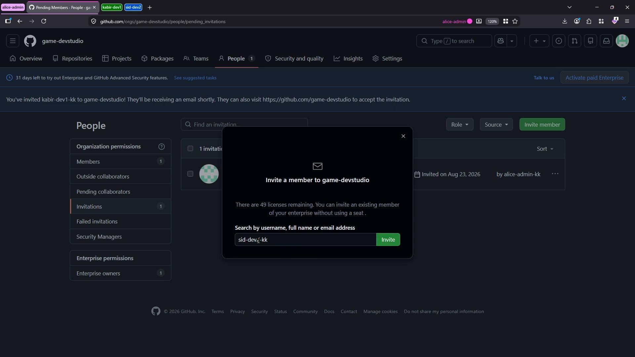Click the green Invite button in dialog
The width and height of the screenshot is (635, 357).
(x=388, y=240)
